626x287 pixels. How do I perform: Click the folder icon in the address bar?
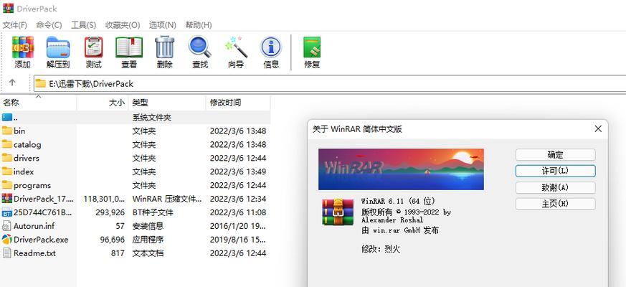[40, 83]
